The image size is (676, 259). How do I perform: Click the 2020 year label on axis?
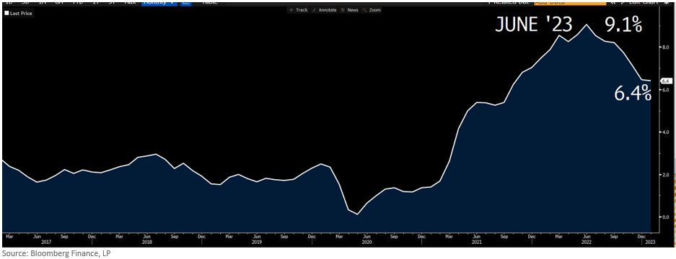[366, 242]
